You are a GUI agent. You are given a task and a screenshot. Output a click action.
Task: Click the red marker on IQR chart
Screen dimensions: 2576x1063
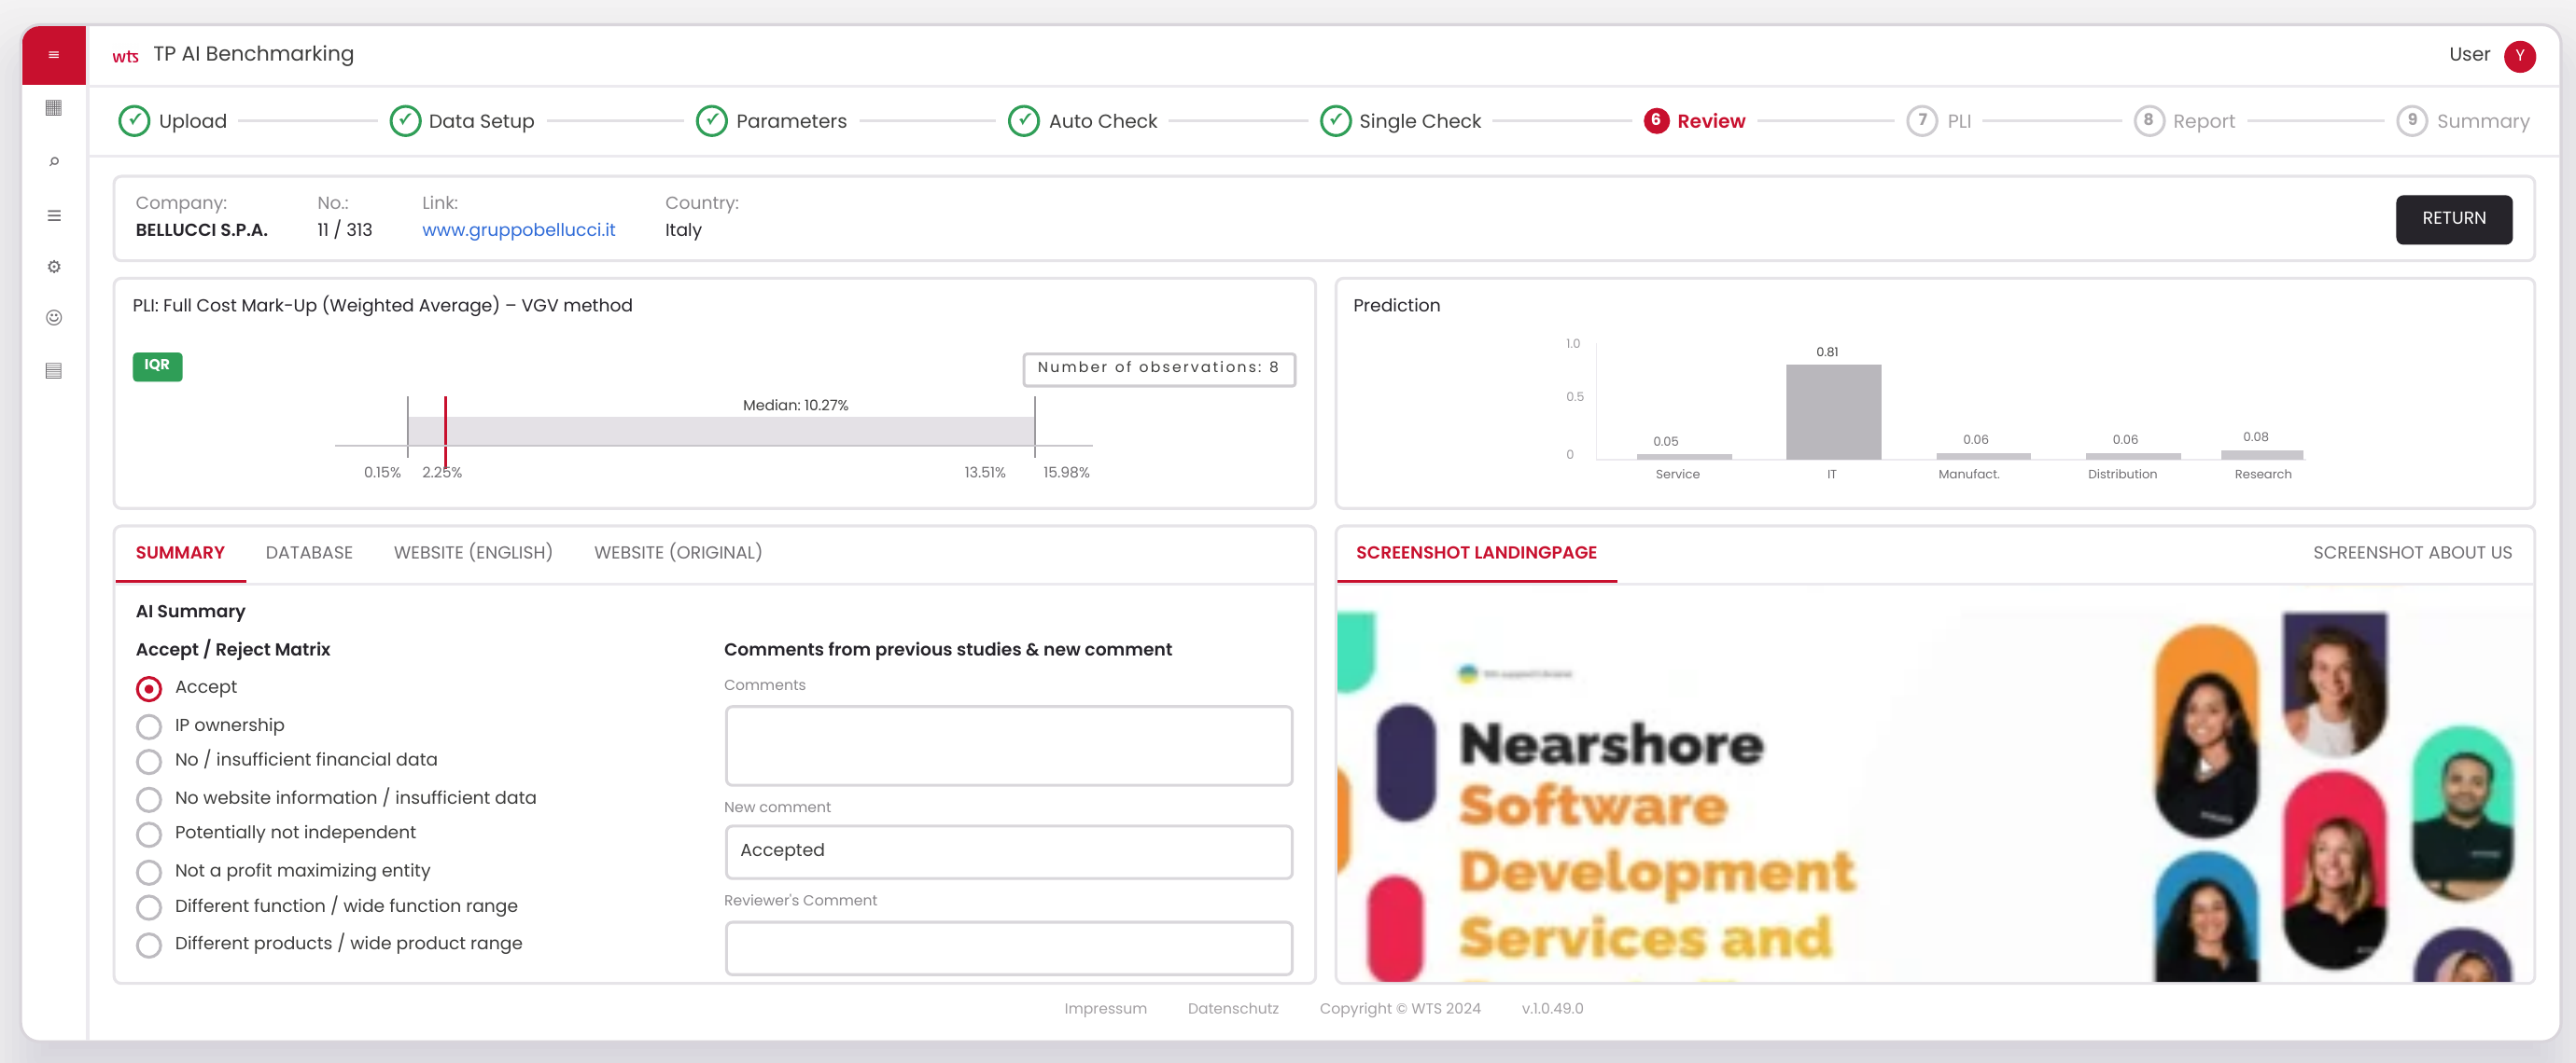(x=445, y=432)
